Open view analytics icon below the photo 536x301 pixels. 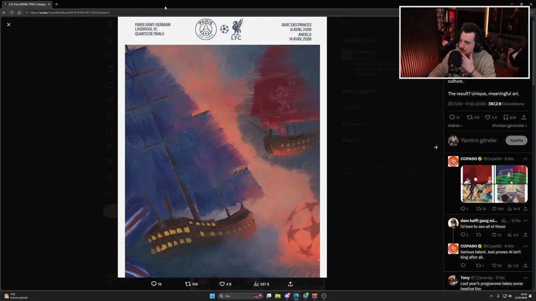coord(256,284)
